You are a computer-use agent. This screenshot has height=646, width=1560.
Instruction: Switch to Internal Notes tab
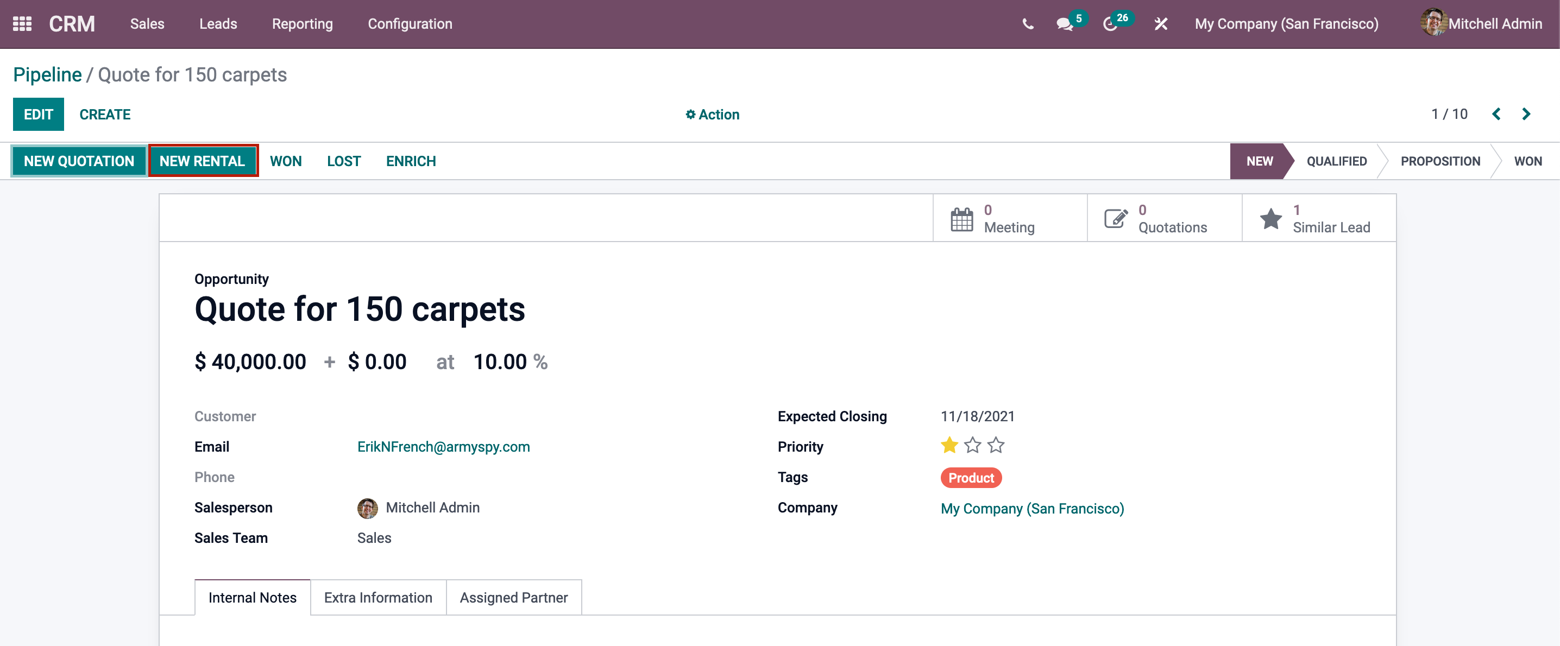(253, 598)
